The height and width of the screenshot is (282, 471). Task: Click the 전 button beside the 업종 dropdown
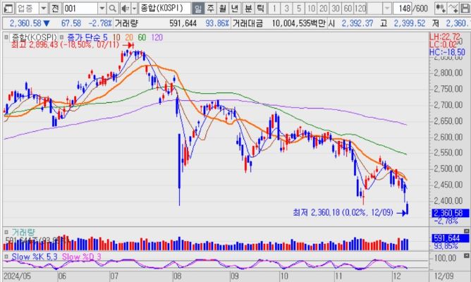pyautogui.click(x=55, y=8)
